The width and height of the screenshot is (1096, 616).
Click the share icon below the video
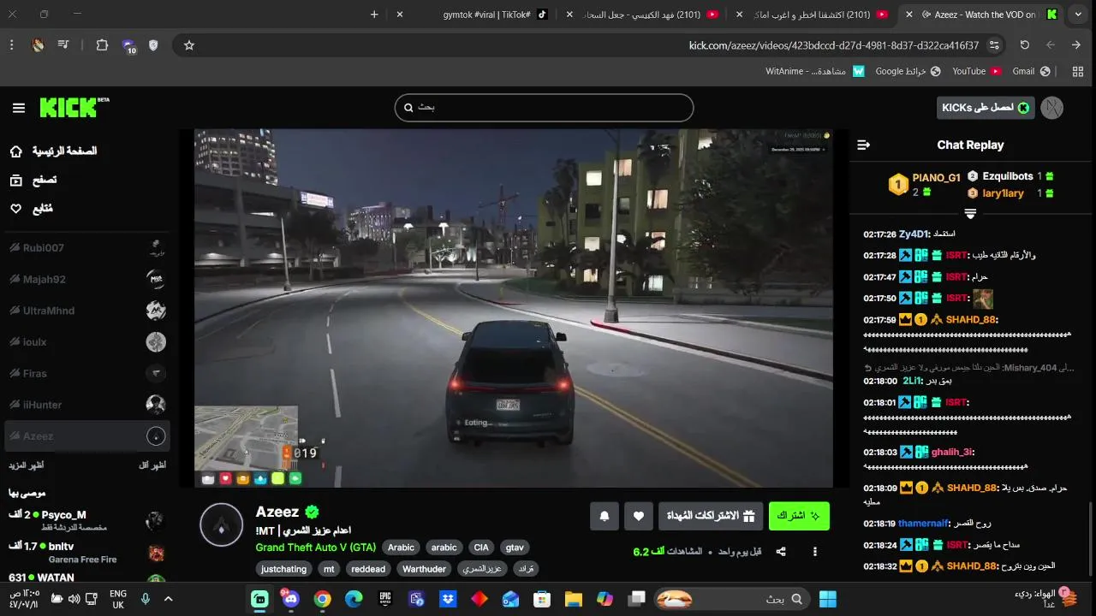pyautogui.click(x=781, y=552)
